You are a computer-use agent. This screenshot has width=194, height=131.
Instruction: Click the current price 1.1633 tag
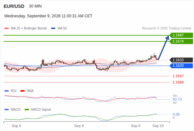[x=181, y=60]
